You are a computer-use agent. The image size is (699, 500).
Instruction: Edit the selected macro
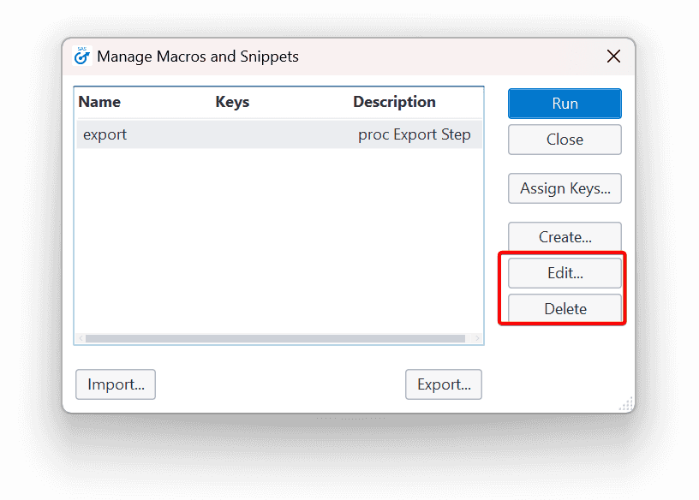click(563, 272)
